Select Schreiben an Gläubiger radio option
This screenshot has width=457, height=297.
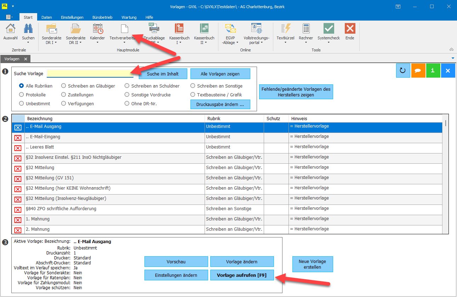[x=64, y=86]
